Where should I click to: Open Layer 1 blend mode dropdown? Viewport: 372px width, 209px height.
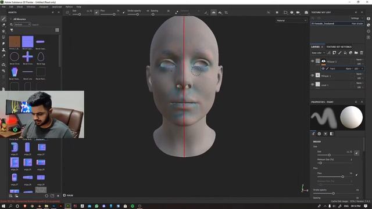[360, 83]
